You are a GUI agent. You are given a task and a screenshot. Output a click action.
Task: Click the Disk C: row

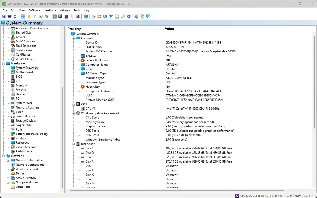[x=90, y=148]
